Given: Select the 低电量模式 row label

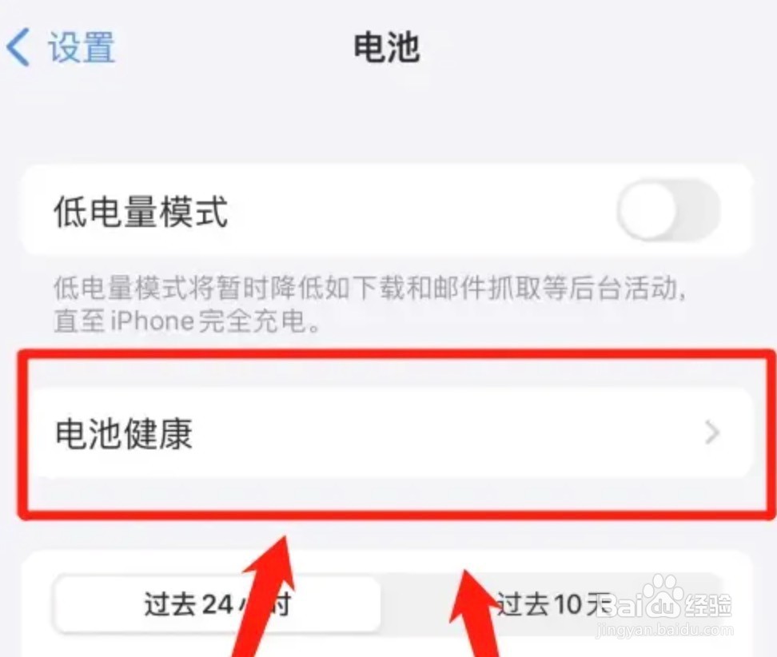Looking at the screenshot, I should [141, 212].
